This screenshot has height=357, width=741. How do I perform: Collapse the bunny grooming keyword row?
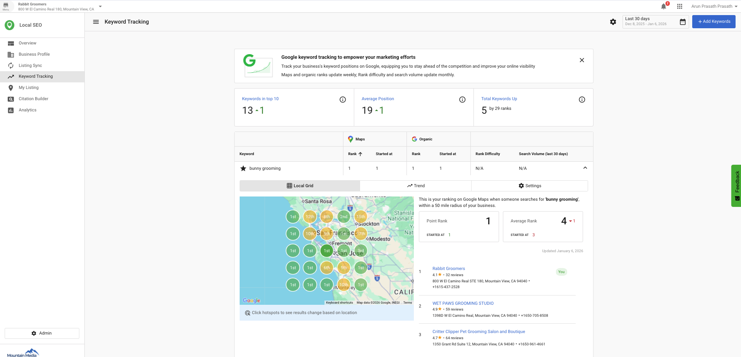click(585, 168)
